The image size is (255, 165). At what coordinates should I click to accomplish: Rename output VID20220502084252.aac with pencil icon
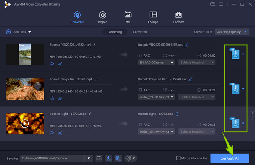coord(187,45)
